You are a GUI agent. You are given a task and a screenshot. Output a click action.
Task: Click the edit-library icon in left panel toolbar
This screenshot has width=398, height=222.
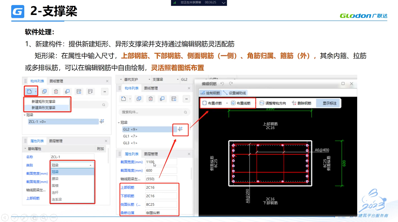point(90,92)
